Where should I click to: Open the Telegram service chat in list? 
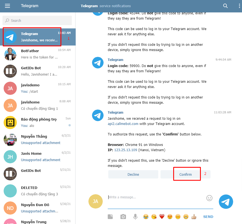38,37
